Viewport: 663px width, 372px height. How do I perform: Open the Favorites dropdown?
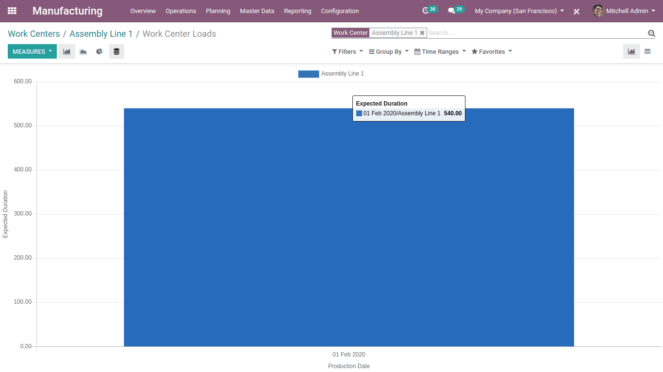[x=492, y=51]
